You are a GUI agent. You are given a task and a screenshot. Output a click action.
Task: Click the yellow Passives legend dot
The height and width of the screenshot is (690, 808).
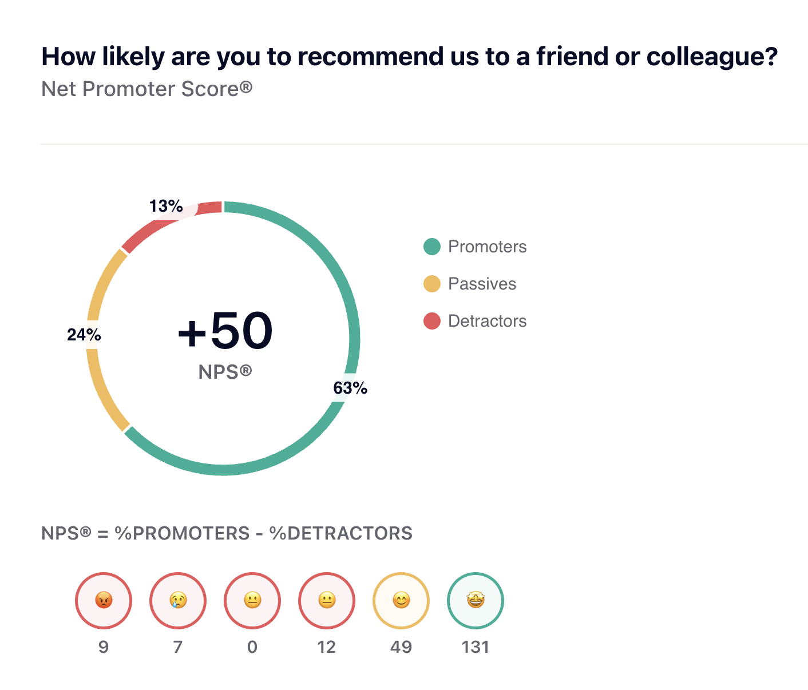pyautogui.click(x=432, y=284)
